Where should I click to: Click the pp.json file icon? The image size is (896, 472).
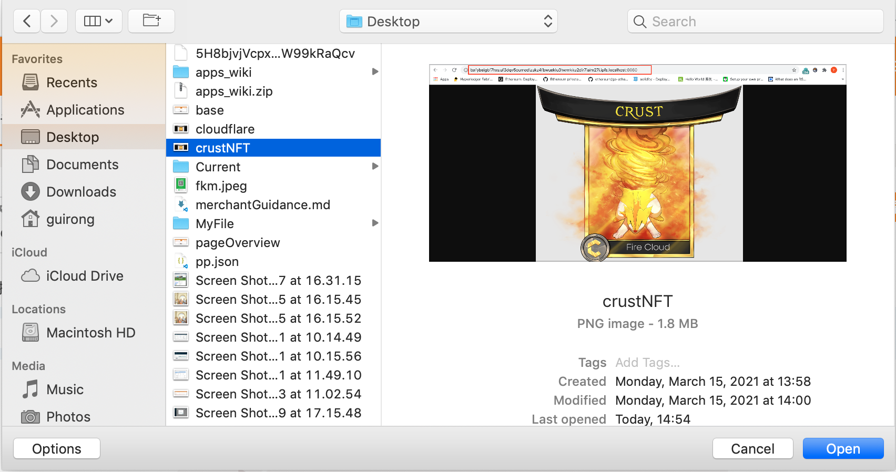click(x=182, y=261)
